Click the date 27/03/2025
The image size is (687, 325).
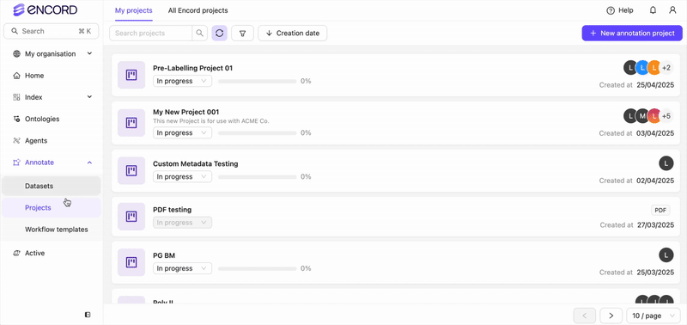click(655, 225)
